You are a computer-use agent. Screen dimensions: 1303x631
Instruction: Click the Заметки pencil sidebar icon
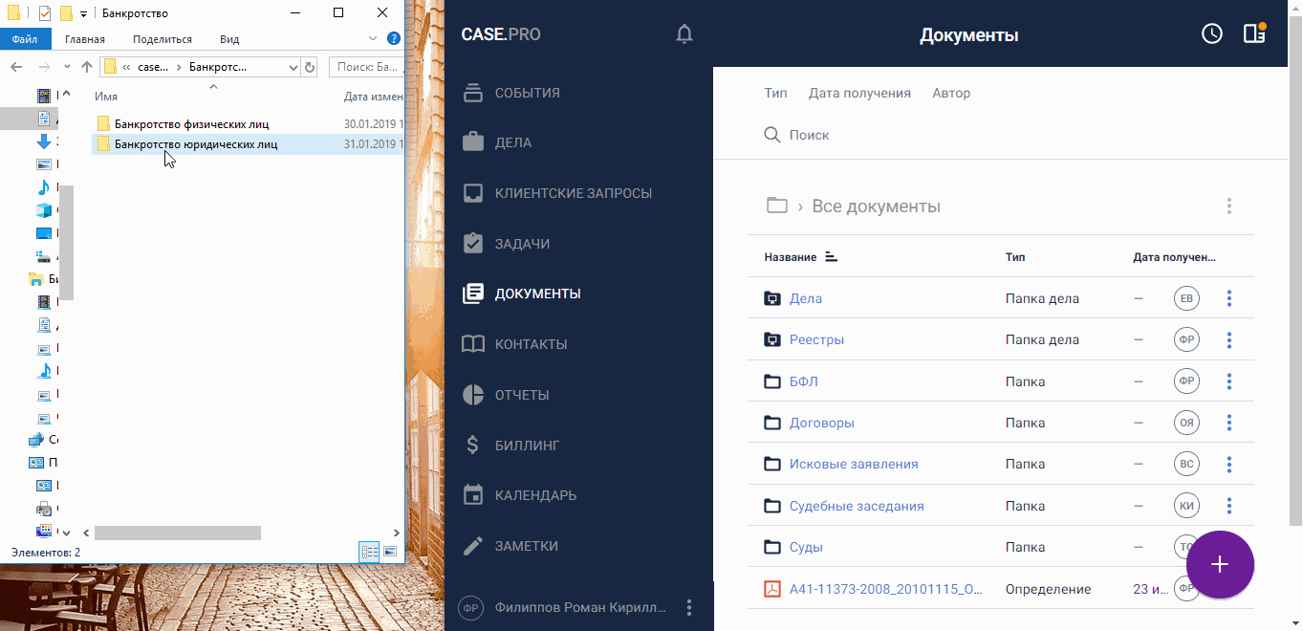pos(472,546)
